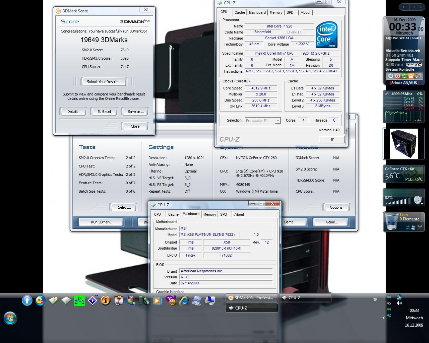Screen dimensions: 429x343
Task: Show hidden tray icons chevron
Action: (x=383, y=318)
